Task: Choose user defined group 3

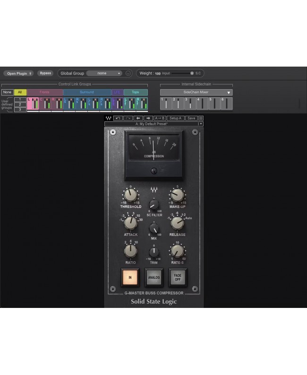Action: click(20, 110)
